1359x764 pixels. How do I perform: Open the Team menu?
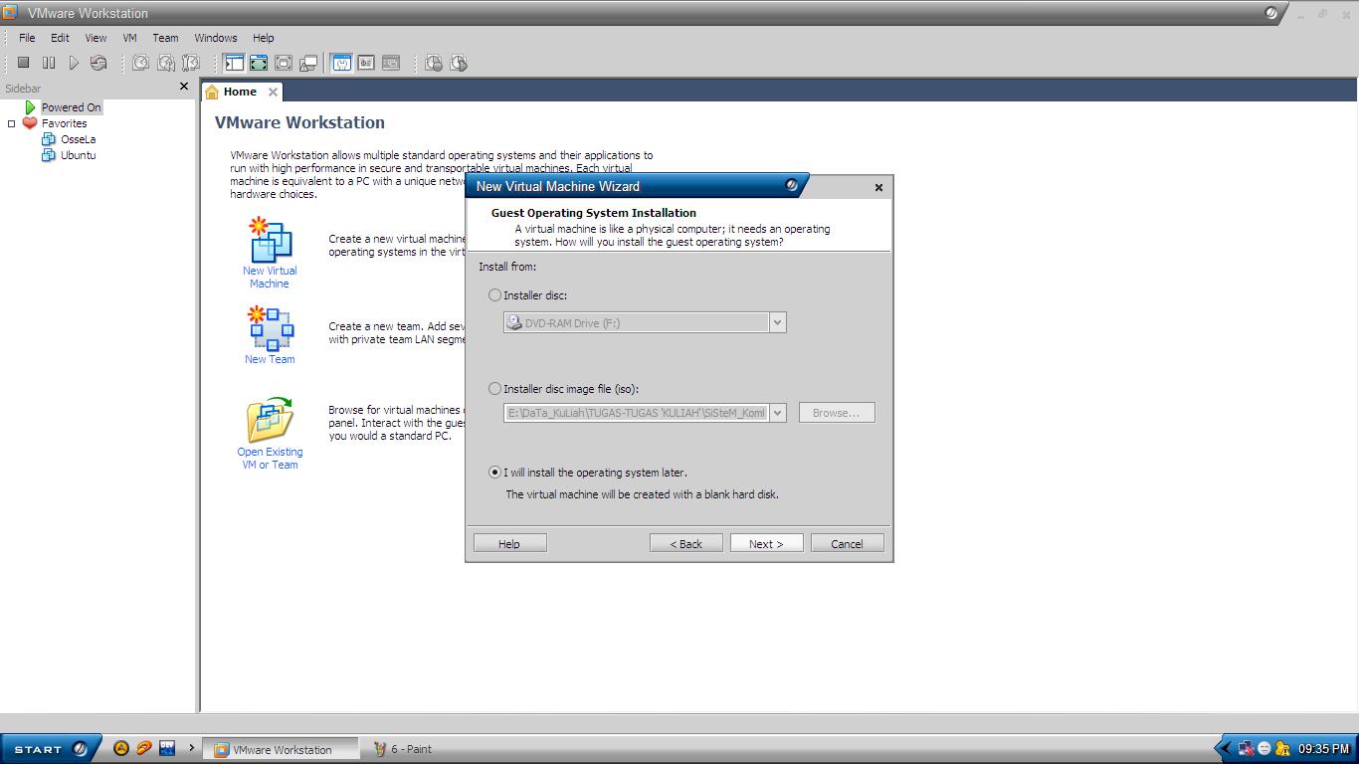165,38
